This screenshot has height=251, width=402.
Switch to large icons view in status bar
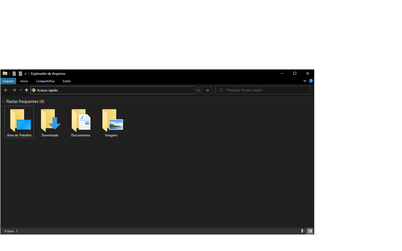coord(310,231)
